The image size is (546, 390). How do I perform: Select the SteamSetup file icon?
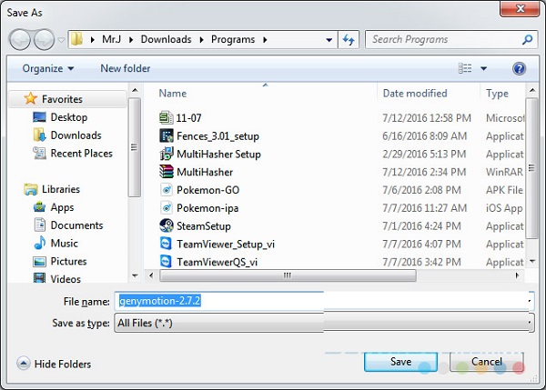167,226
